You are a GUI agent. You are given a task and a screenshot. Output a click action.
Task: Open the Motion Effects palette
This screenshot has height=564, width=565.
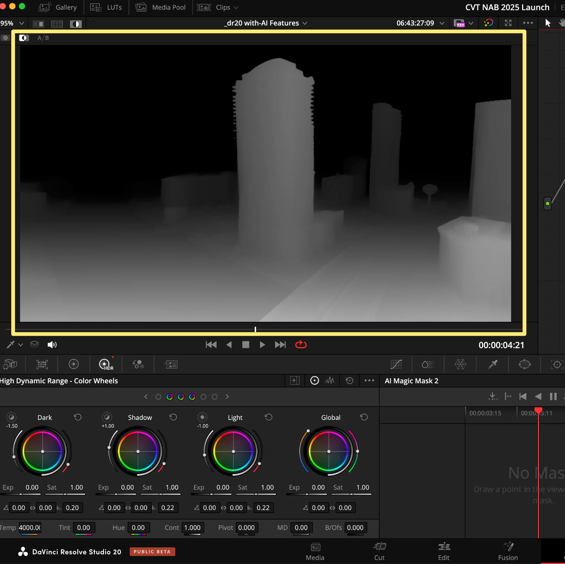click(x=171, y=364)
